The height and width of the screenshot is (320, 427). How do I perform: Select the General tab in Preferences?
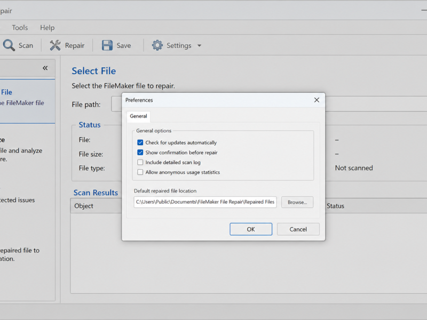138,116
